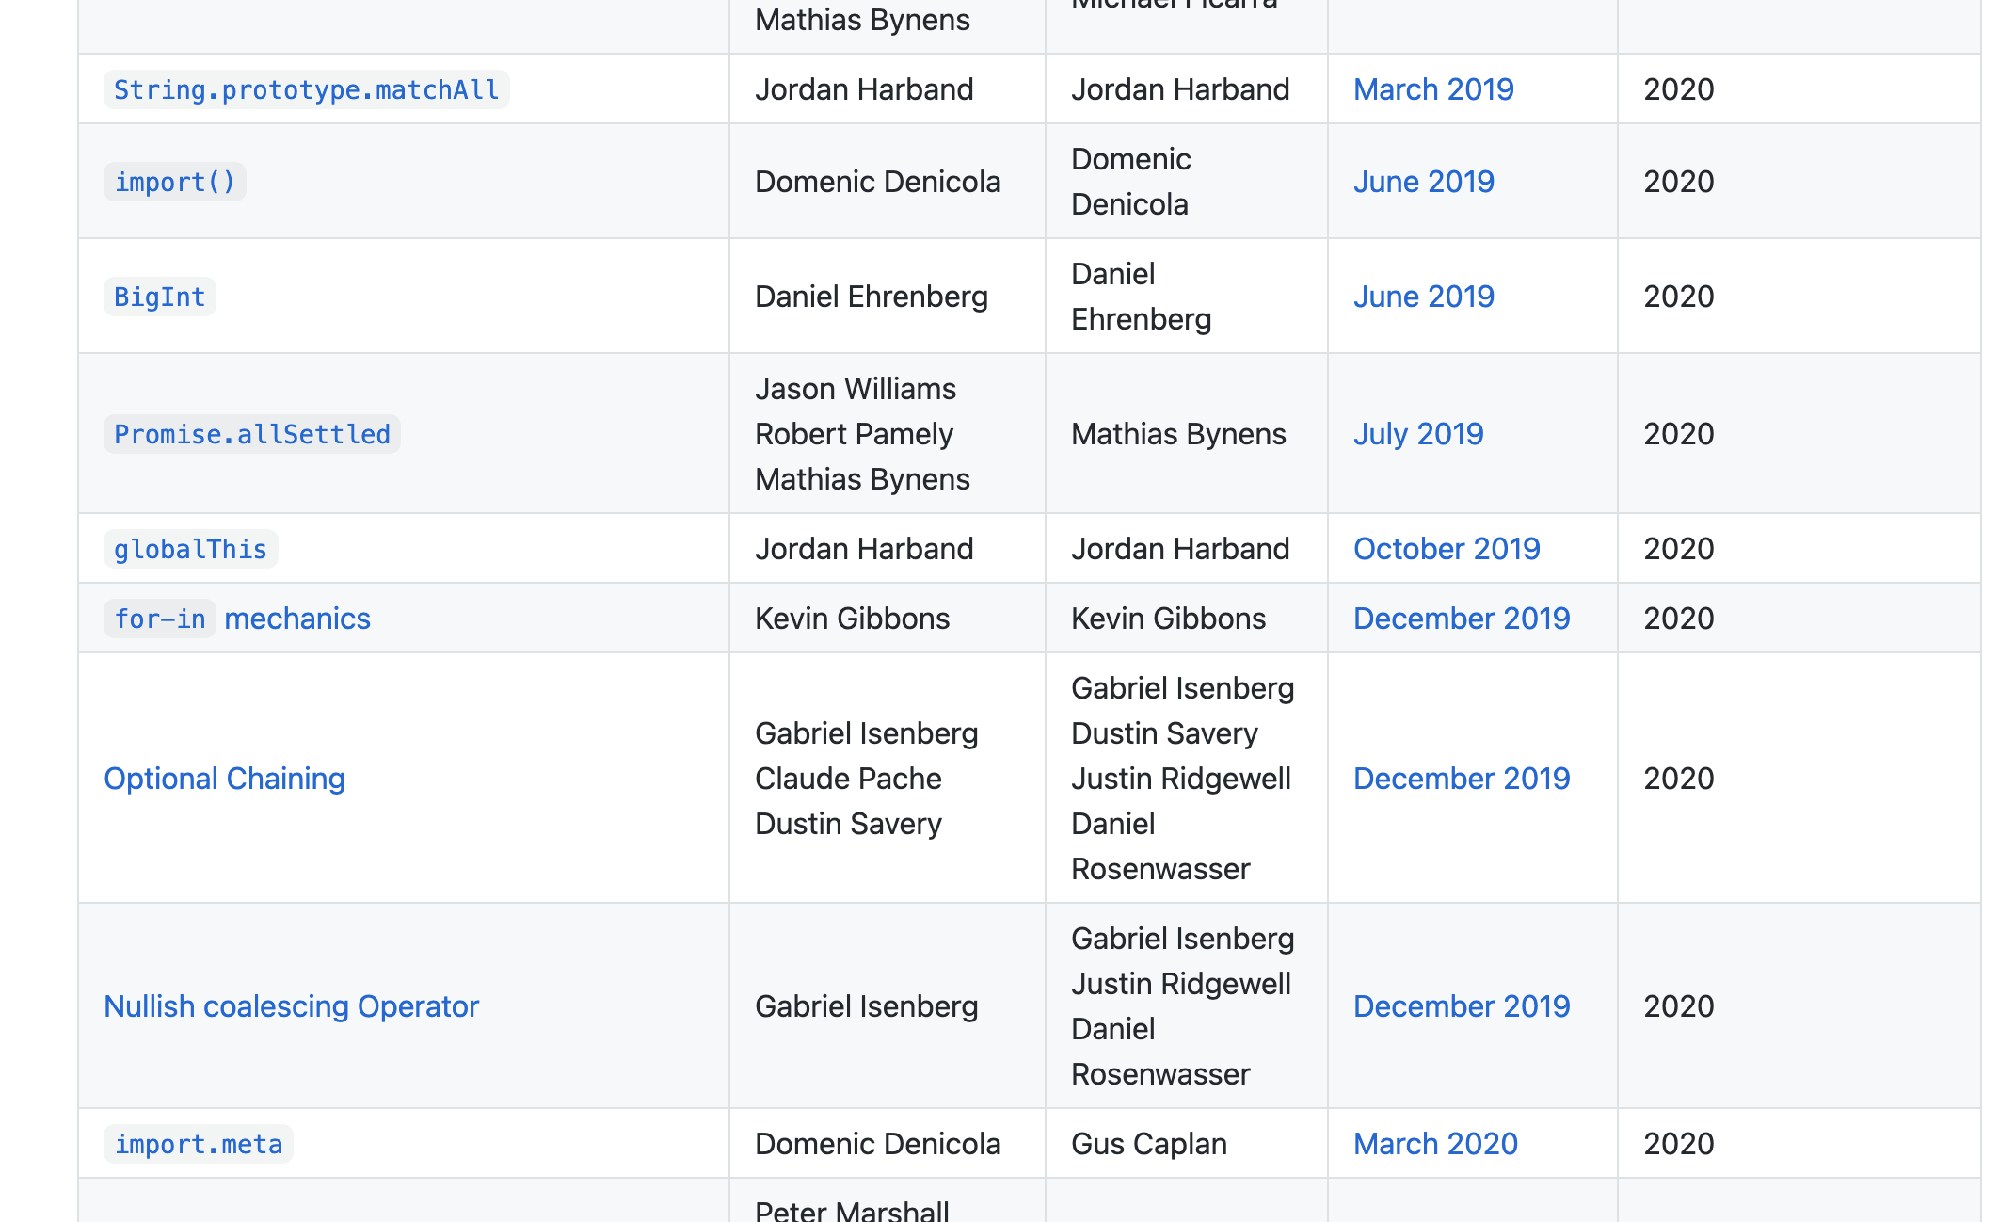The width and height of the screenshot is (1999, 1222).
Task: Open the Nullish coalescing Operator proposal
Action: (x=291, y=1006)
